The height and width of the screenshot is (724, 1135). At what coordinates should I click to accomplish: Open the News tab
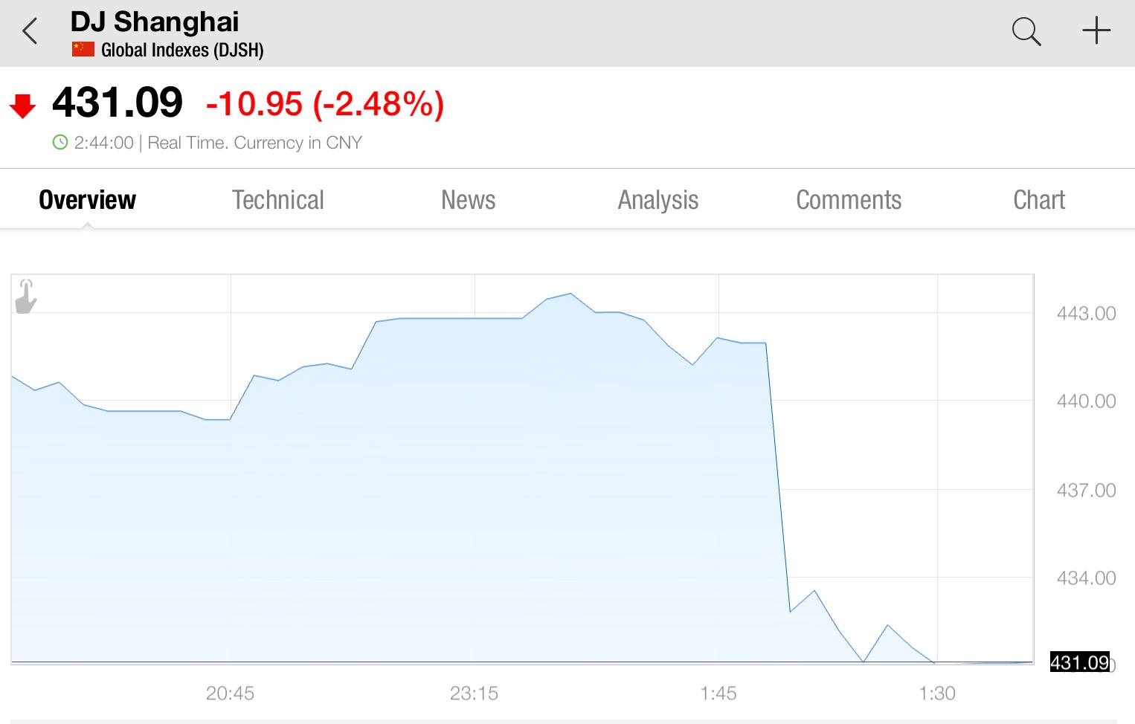tap(469, 199)
